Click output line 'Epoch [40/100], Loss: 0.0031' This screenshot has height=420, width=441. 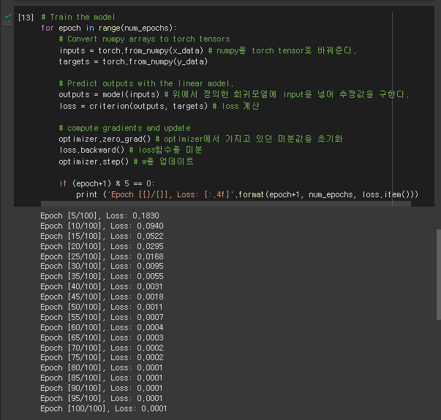[101, 286]
